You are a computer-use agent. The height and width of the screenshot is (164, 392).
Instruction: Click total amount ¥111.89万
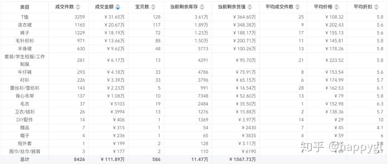112,159
